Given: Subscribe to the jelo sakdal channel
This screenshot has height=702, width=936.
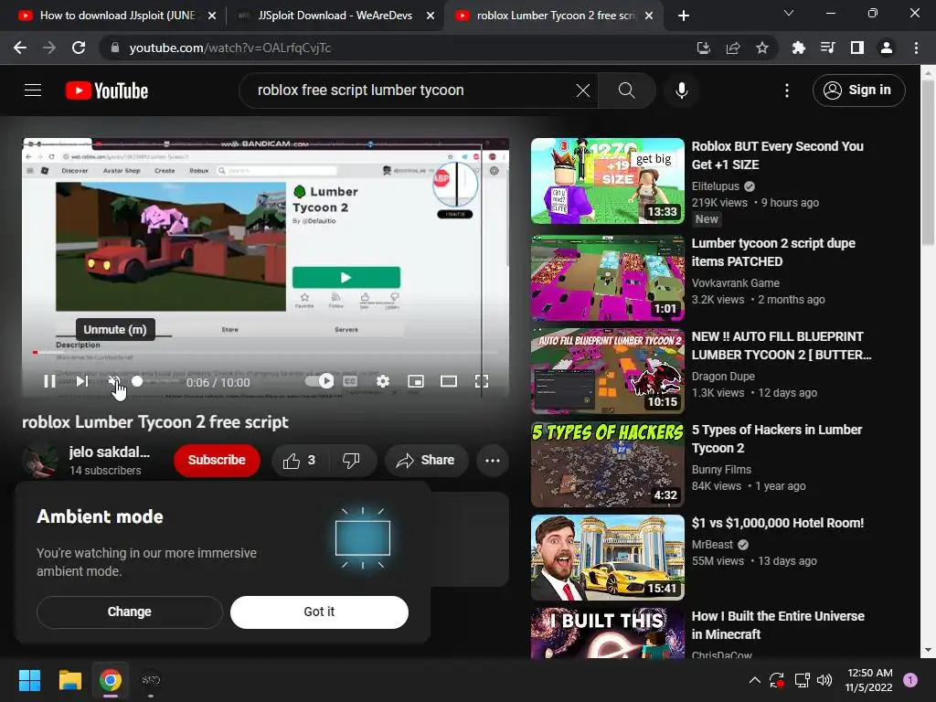Looking at the screenshot, I should (x=217, y=461).
